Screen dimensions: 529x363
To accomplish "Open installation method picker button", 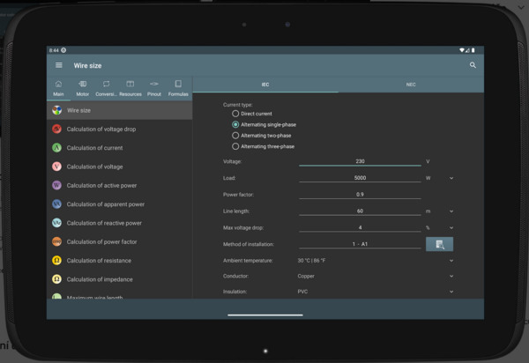I will pos(439,244).
